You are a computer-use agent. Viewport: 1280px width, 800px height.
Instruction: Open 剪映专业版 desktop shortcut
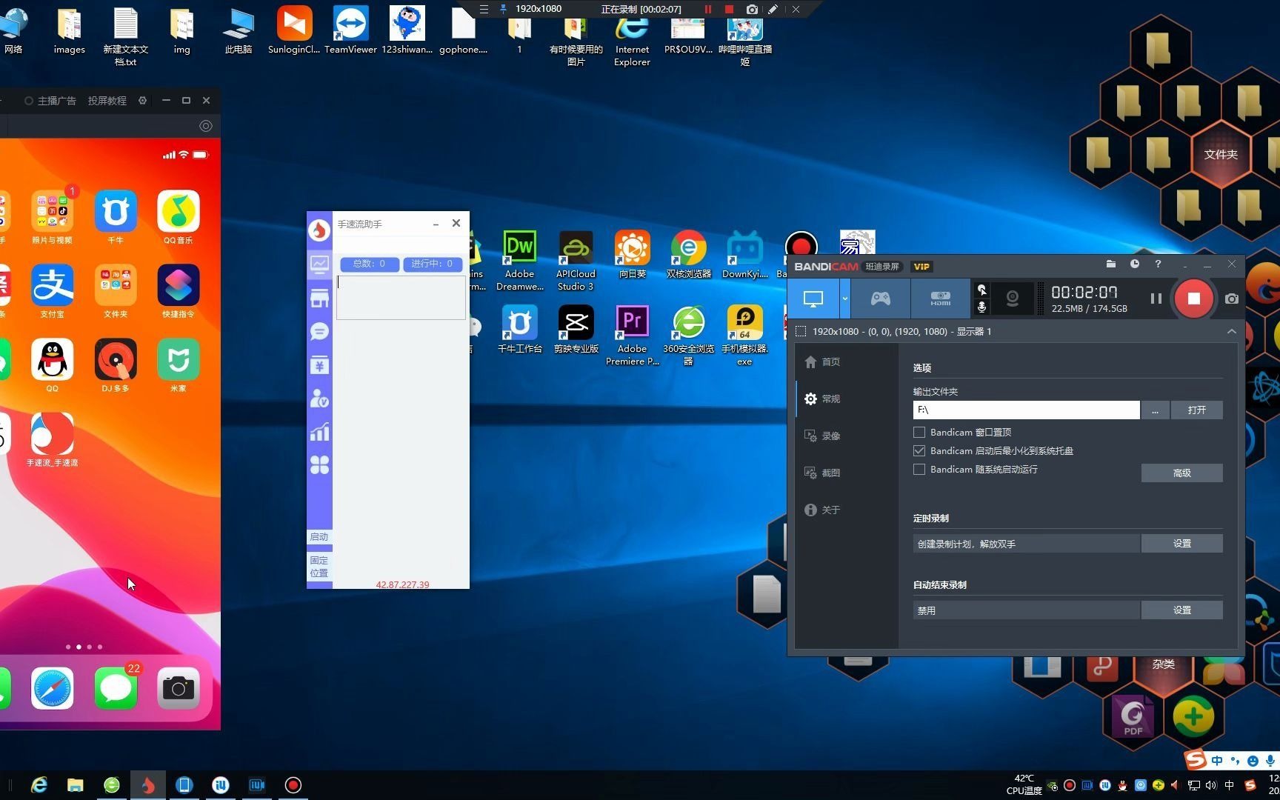point(576,330)
